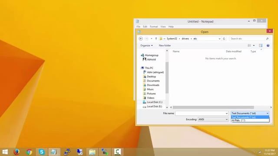
Task: Click the navigation pane scroll-down arrow
Action: 167,107
